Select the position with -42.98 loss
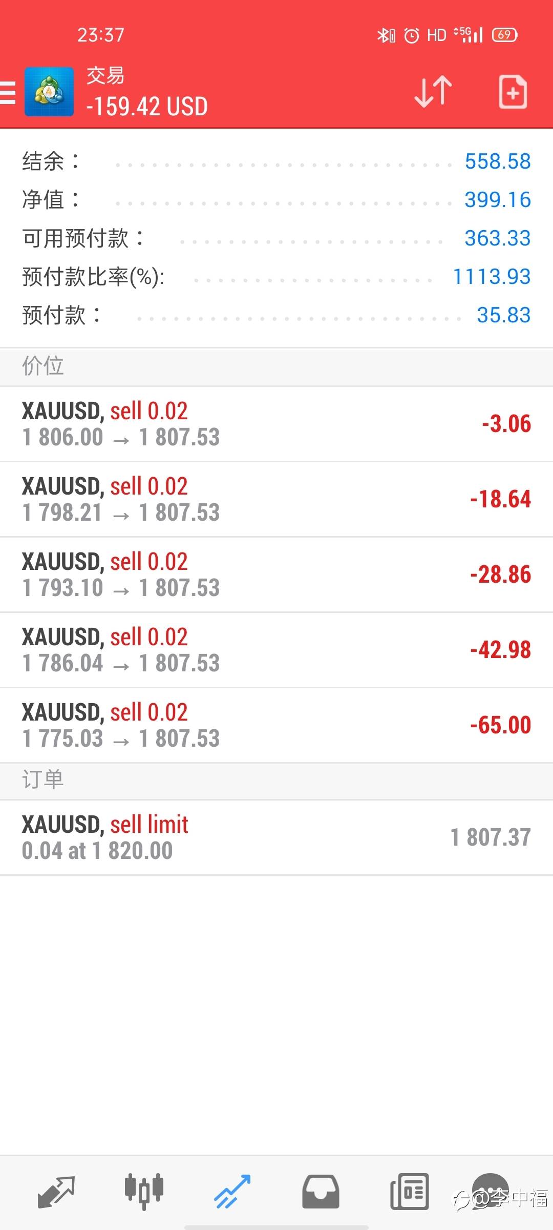This screenshot has width=553, height=1230. pyautogui.click(x=276, y=650)
